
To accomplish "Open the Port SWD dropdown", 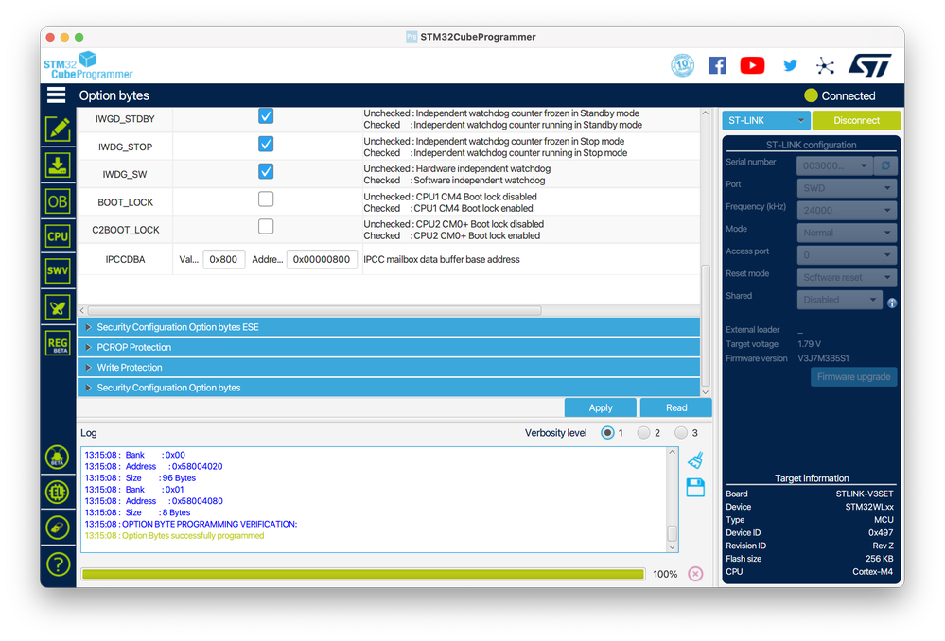I will click(x=847, y=188).
